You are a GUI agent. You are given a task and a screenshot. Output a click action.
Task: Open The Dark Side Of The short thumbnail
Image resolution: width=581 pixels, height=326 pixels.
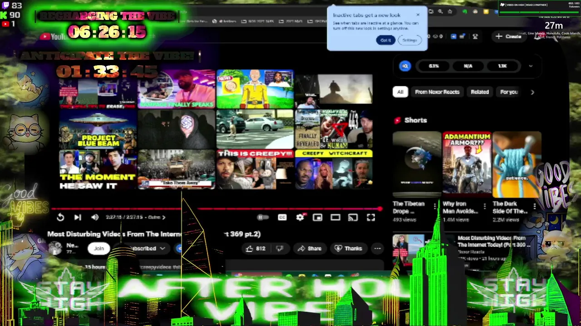(517, 165)
